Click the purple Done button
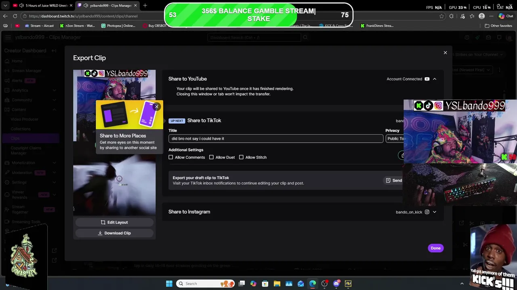This screenshot has height=290, width=517. tap(435, 248)
